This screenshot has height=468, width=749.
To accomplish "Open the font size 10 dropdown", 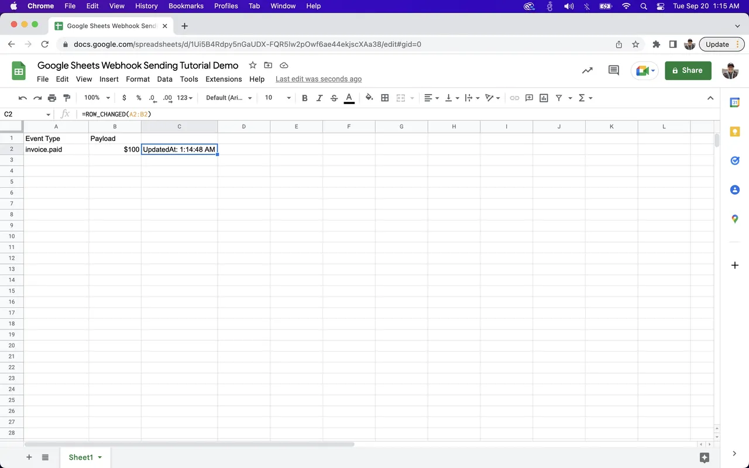I will tap(278, 98).
